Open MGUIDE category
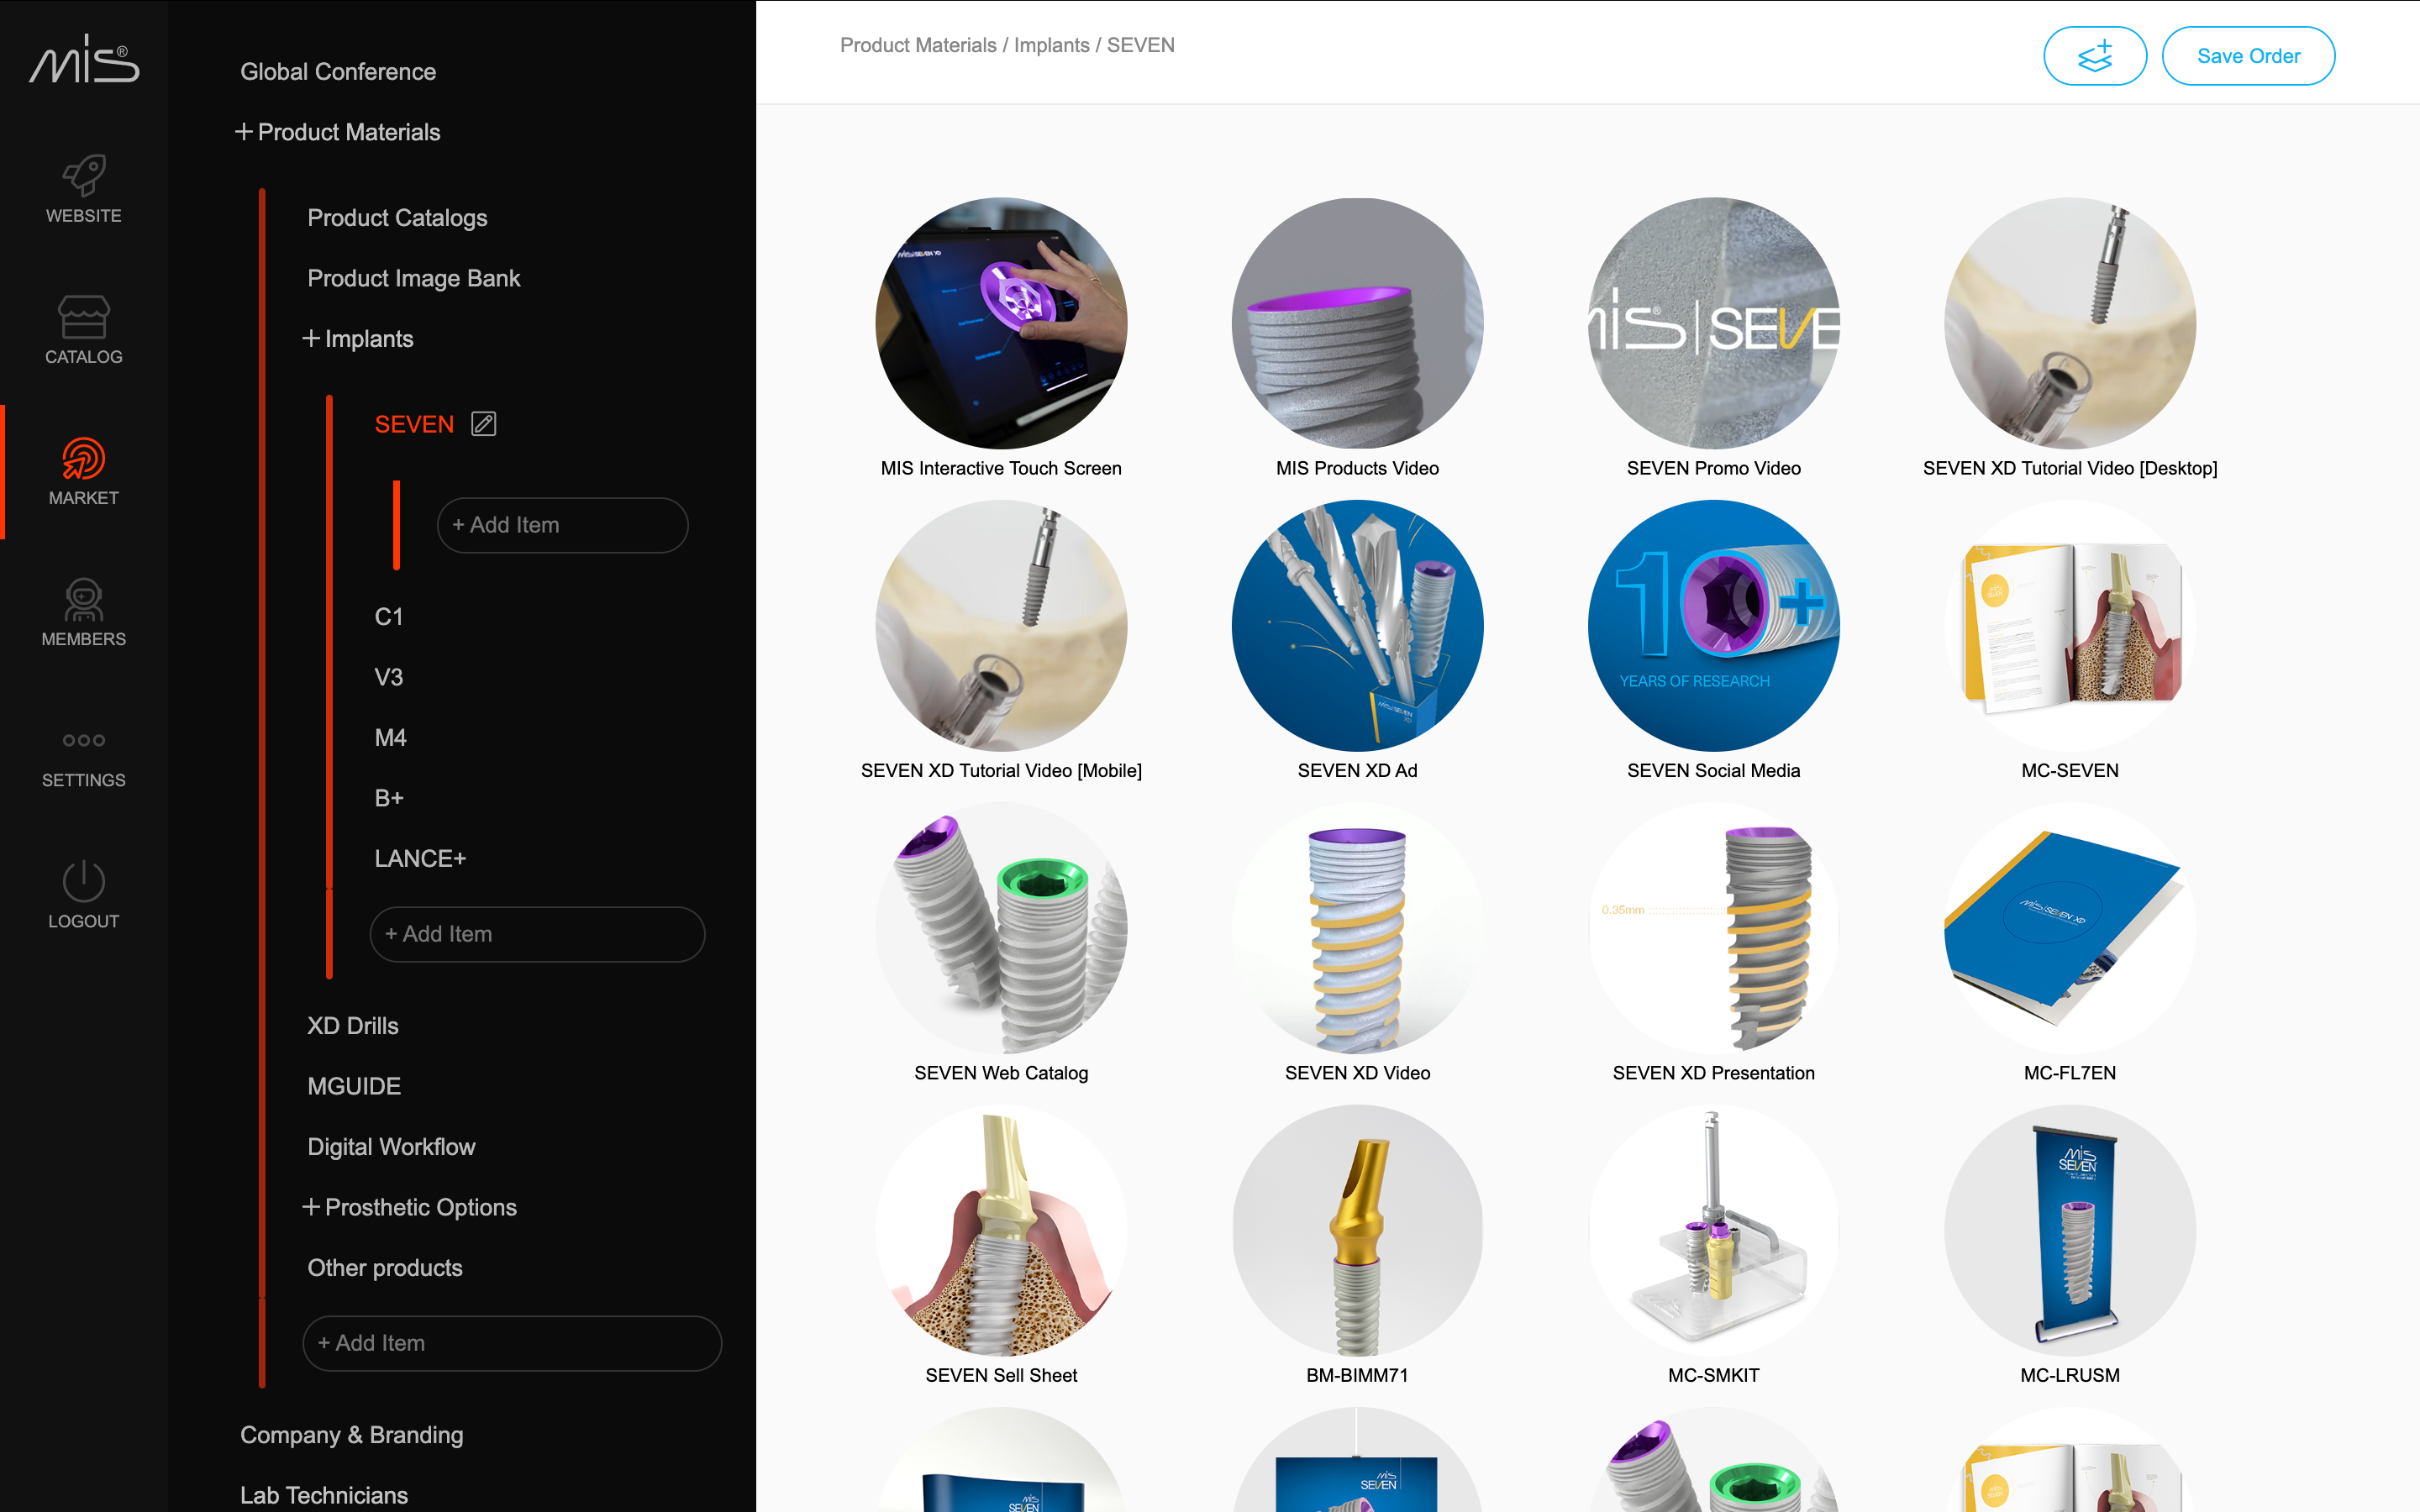 [354, 1086]
